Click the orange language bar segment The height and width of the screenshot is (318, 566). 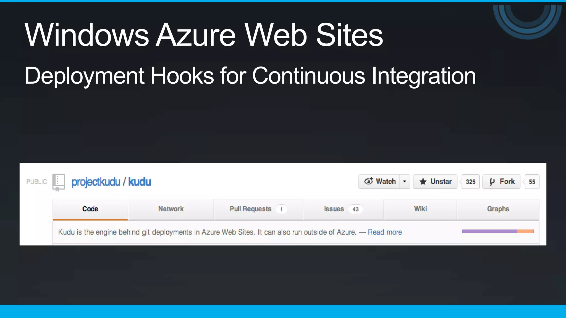525,231
